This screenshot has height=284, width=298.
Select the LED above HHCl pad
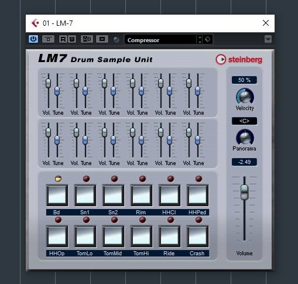pyautogui.click(x=170, y=179)
